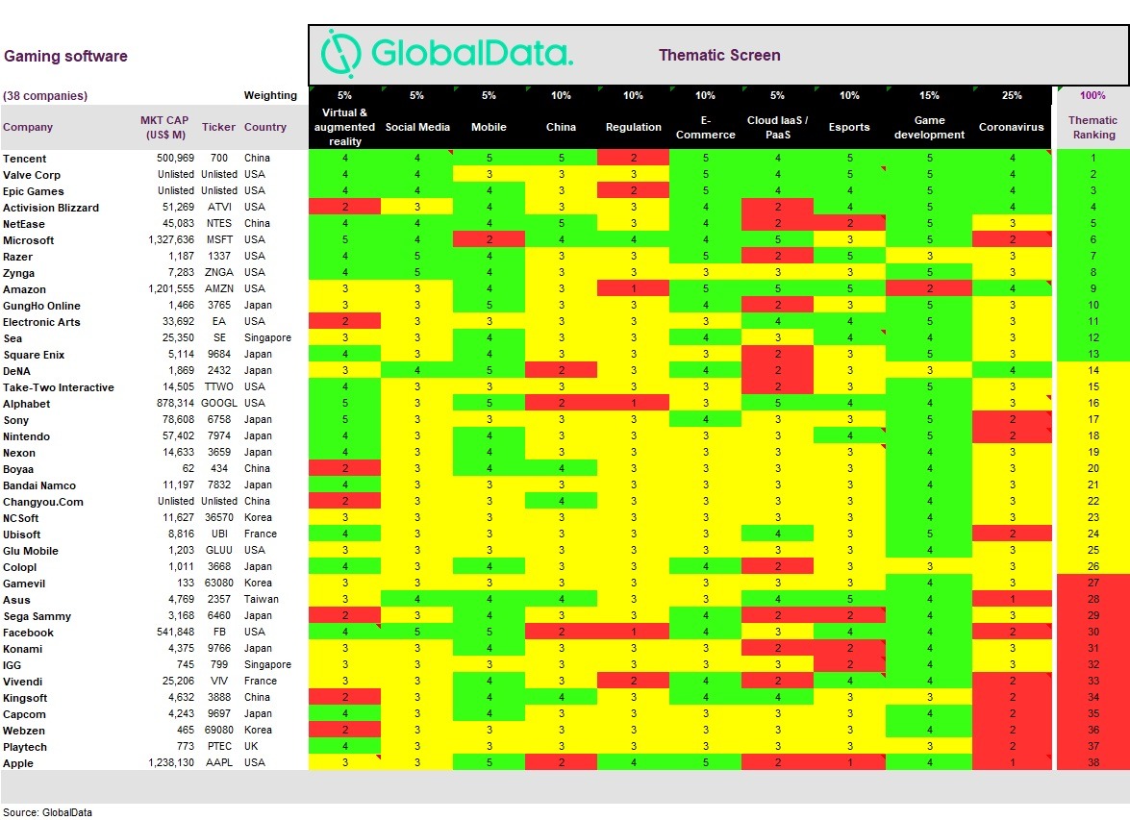Click the GlobalData logo icon
Viewport: 1130px width, 820px height.
[340, 53]
